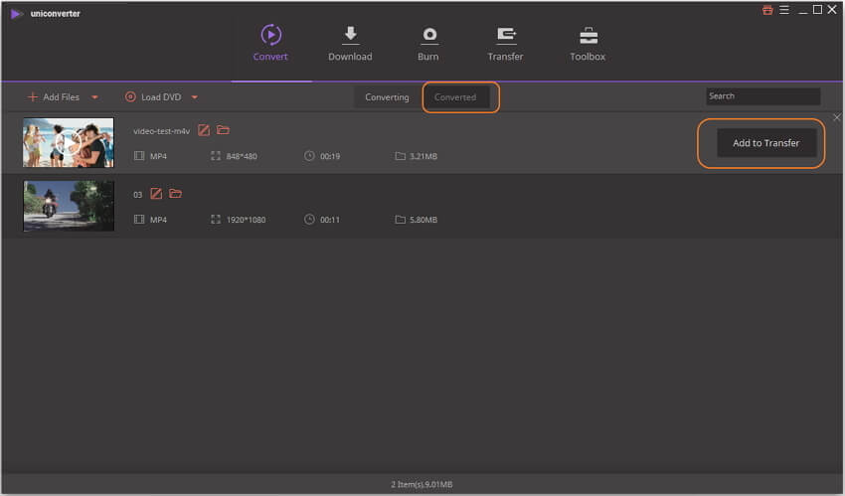Open the shopping cart icon in title bar
The height and width of the screenshot is (496, 845).
pos(767,10)
